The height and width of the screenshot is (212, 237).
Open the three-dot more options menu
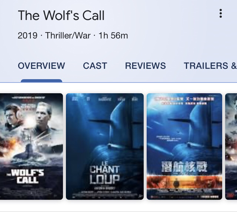pos(221,13)
